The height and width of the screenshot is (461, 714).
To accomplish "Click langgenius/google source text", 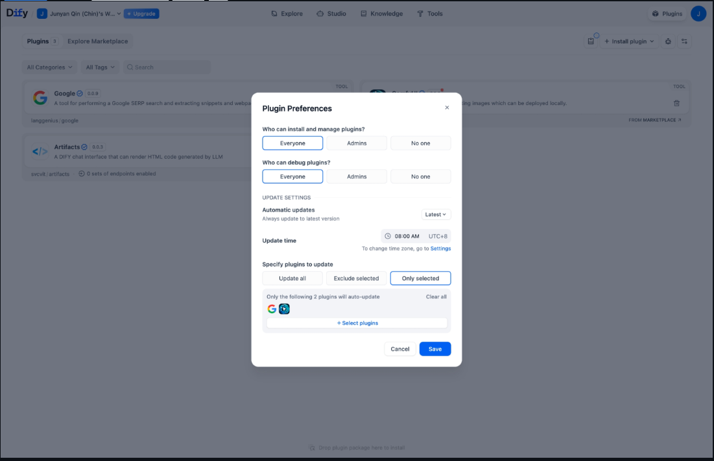I will 54,121.
